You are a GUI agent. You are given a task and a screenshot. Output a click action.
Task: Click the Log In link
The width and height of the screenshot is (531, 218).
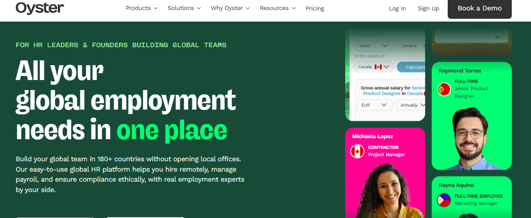tap(397, 8)
